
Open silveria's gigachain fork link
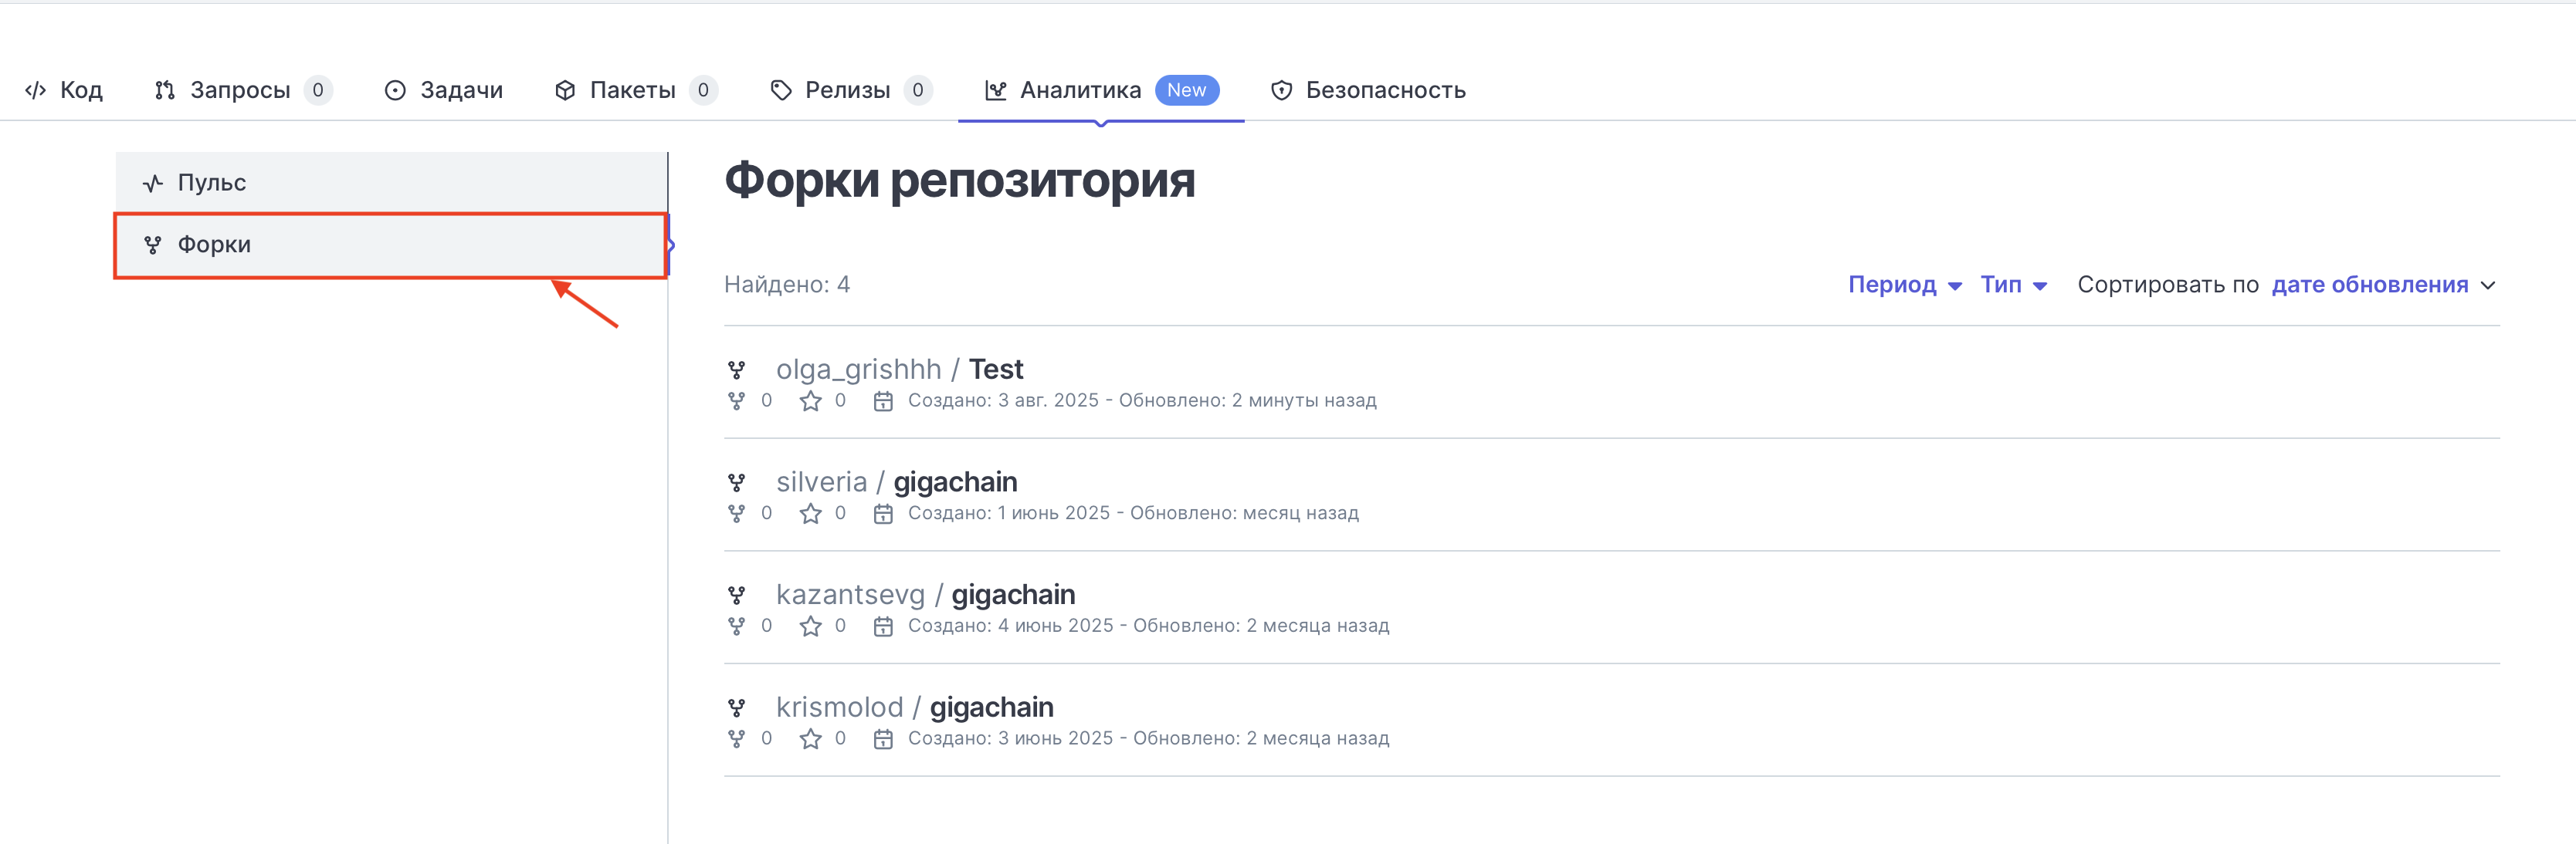point(955,482)
